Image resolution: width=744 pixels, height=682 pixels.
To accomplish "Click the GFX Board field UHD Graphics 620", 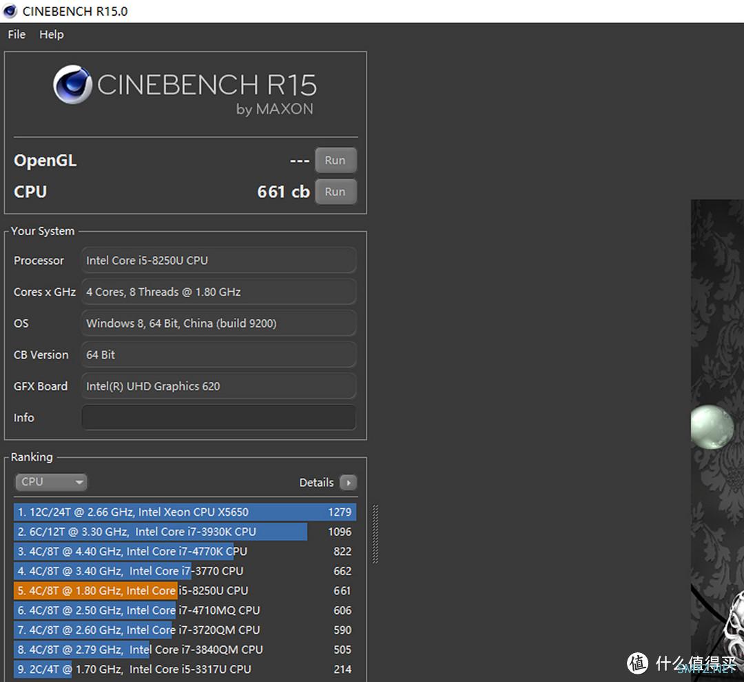I will click(x=219, y=386).
